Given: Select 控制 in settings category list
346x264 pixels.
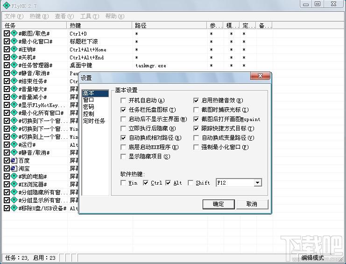Looking at the screenshot, I should coord(95,114).
